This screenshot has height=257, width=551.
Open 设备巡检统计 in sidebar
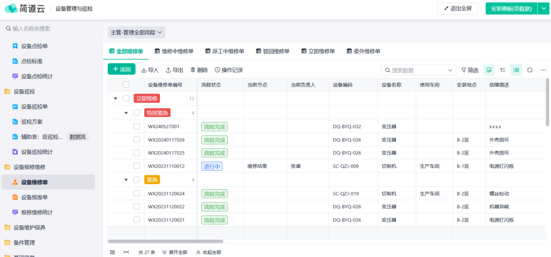click(x=33, y=152)
